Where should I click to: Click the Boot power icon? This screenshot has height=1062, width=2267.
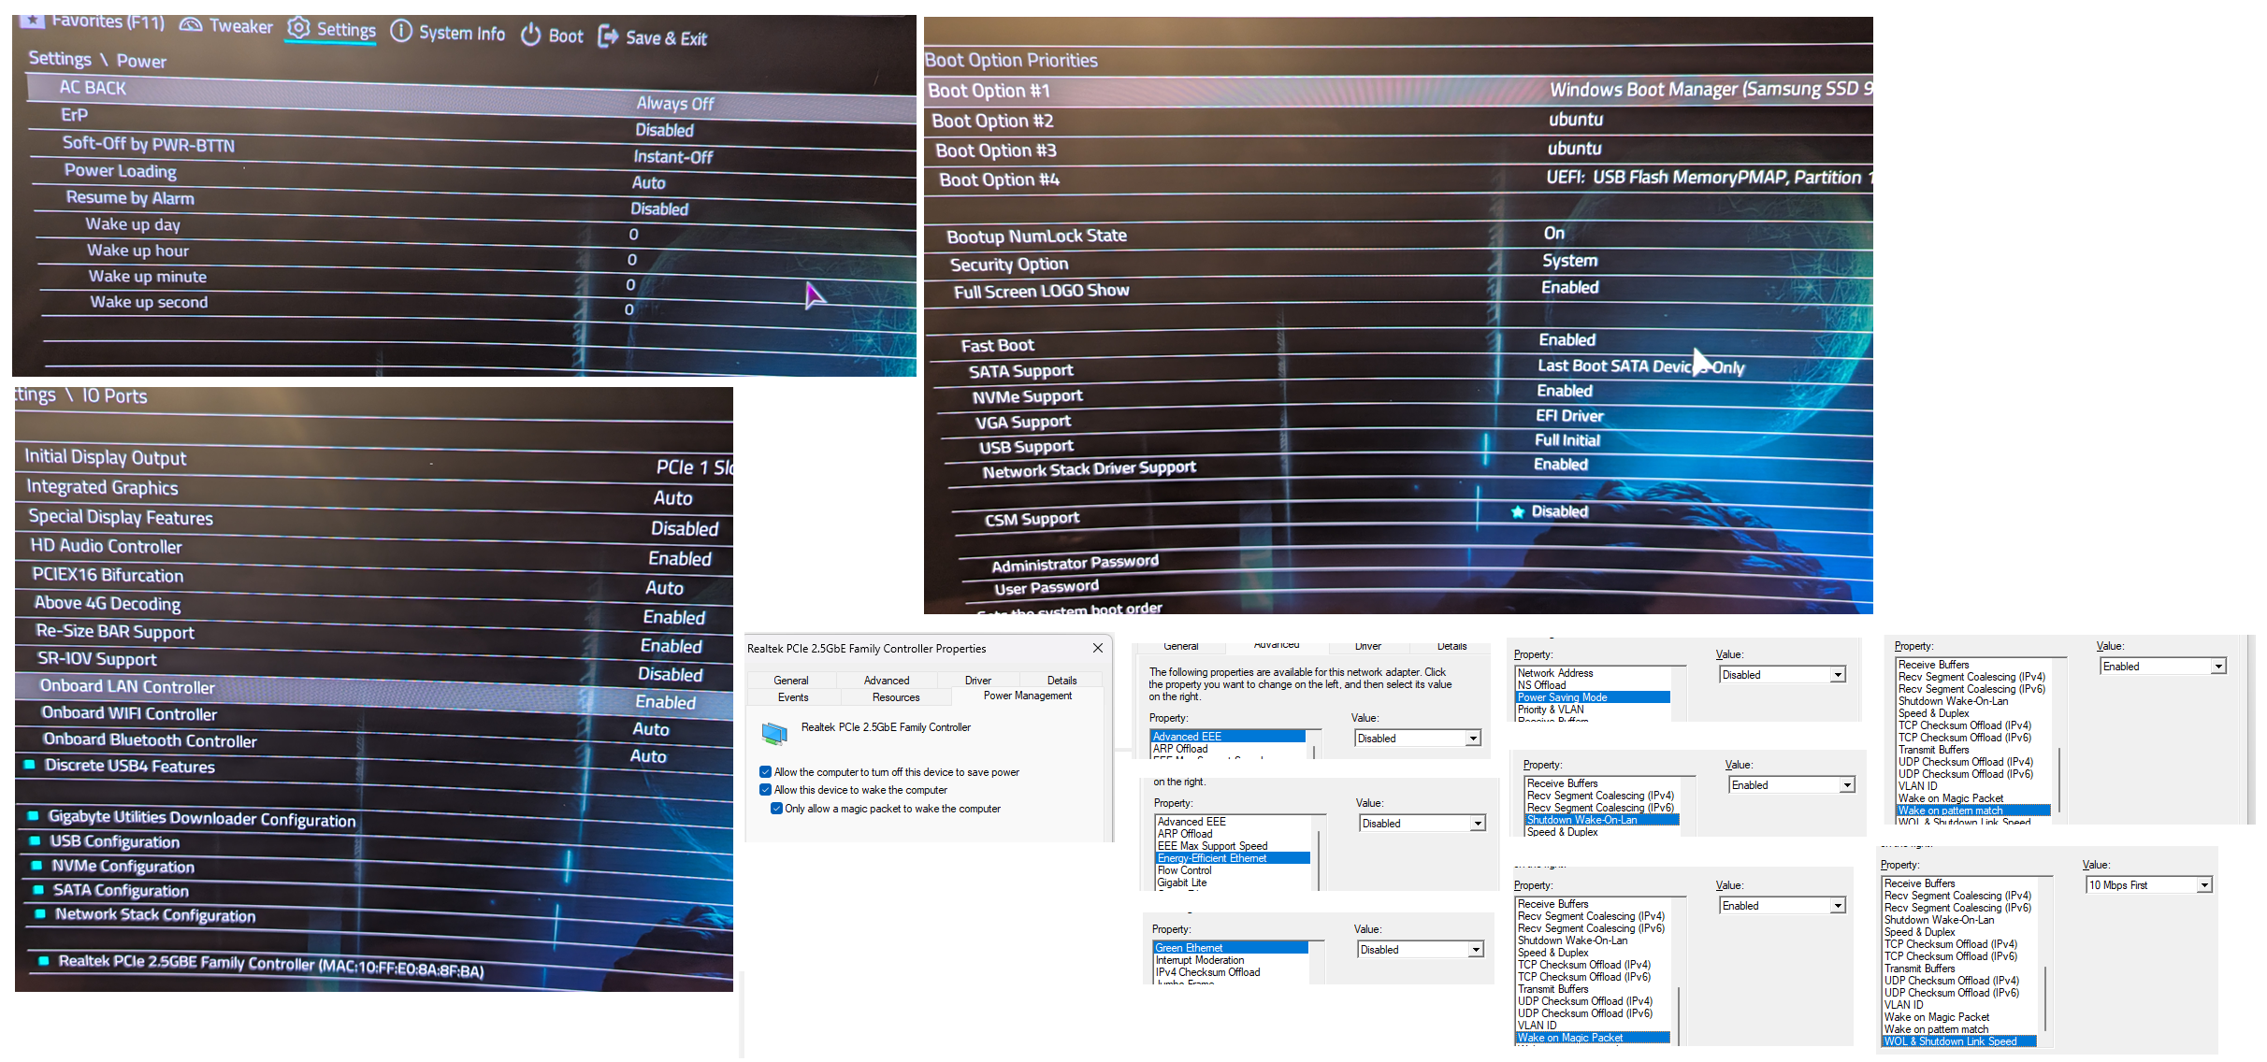[x=530, y=35]
